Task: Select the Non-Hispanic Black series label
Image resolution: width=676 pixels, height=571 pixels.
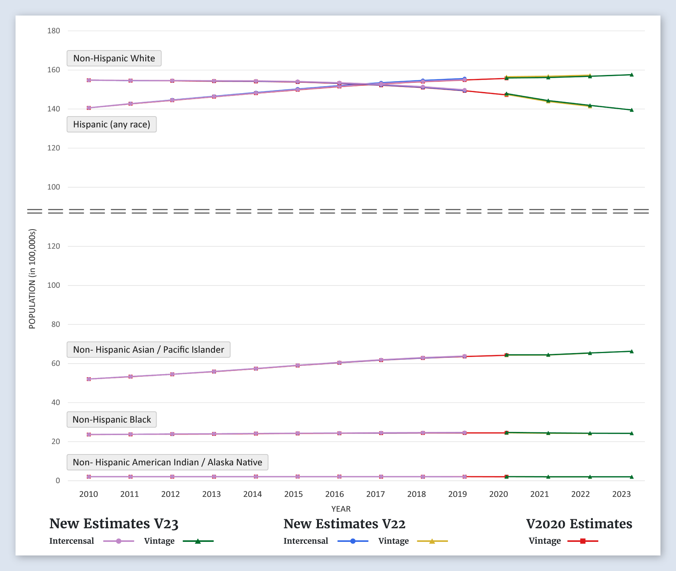Action: tap(112, 420)
